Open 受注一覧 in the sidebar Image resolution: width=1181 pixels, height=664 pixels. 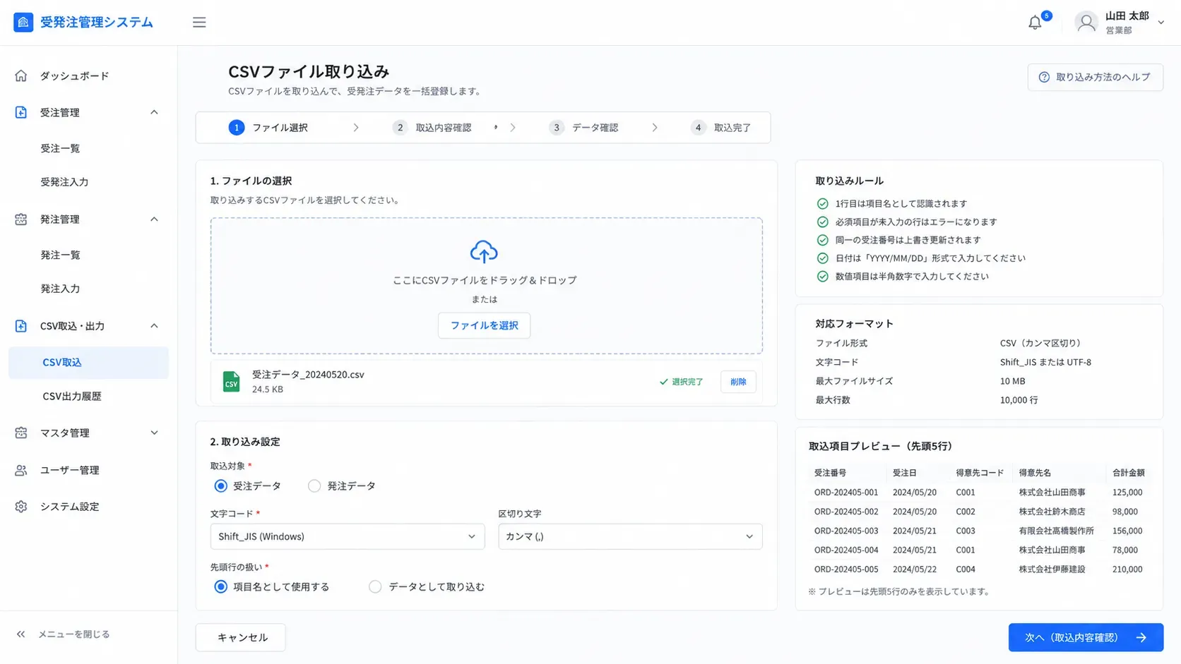[x=60, y=148]
